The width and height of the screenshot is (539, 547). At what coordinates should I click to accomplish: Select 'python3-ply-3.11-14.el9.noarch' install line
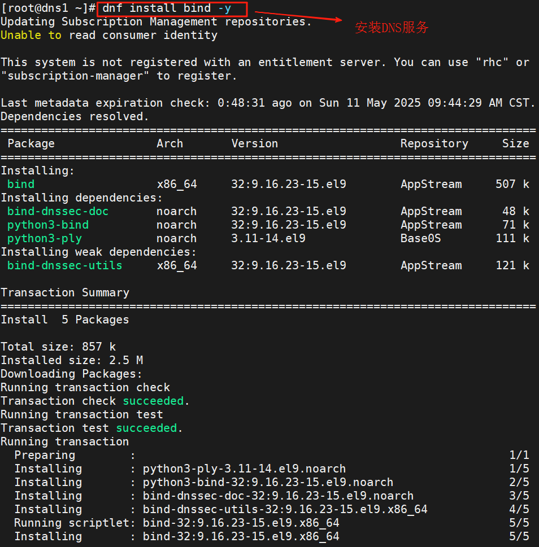pyautogui.click(x=244, y=469)
